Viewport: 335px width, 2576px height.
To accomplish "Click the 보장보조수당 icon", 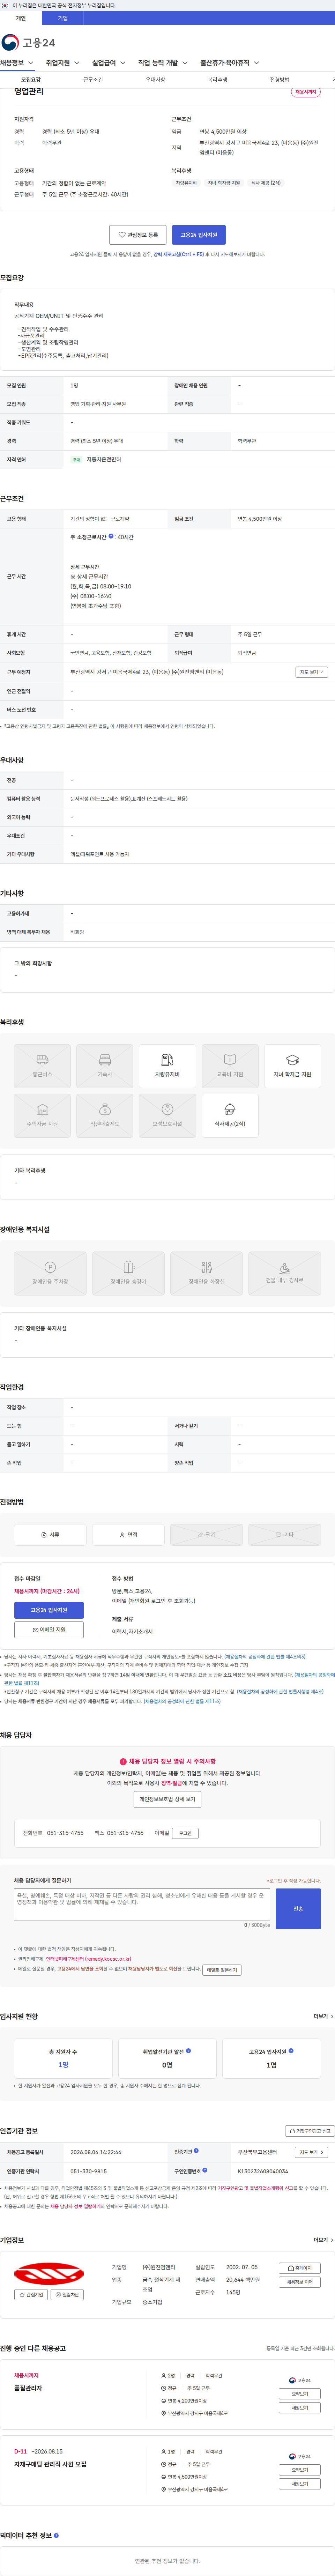I will [x=167, y=1116].
